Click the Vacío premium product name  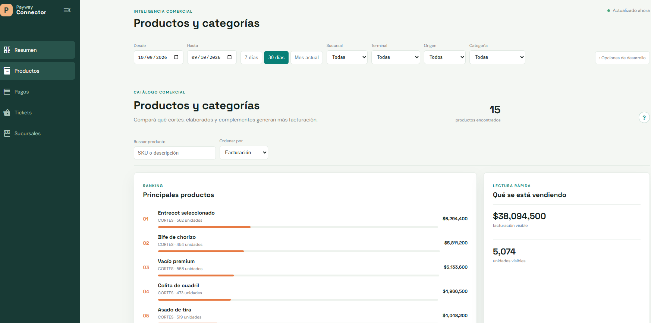pos(176,261)
